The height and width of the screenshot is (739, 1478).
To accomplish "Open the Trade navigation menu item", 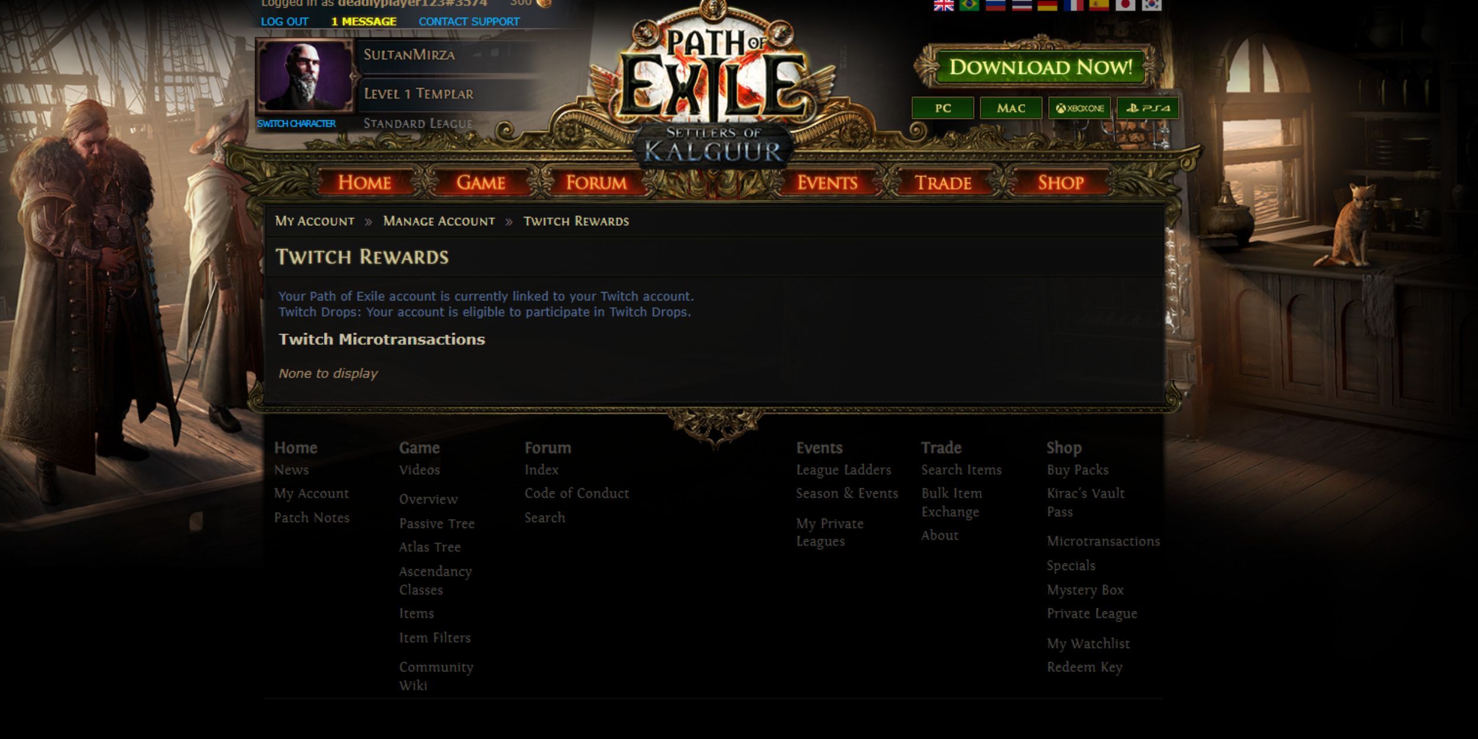I will point(942,183).
